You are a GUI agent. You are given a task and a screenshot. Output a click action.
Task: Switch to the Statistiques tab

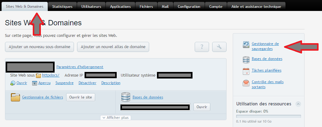click(x=62, y=7)
